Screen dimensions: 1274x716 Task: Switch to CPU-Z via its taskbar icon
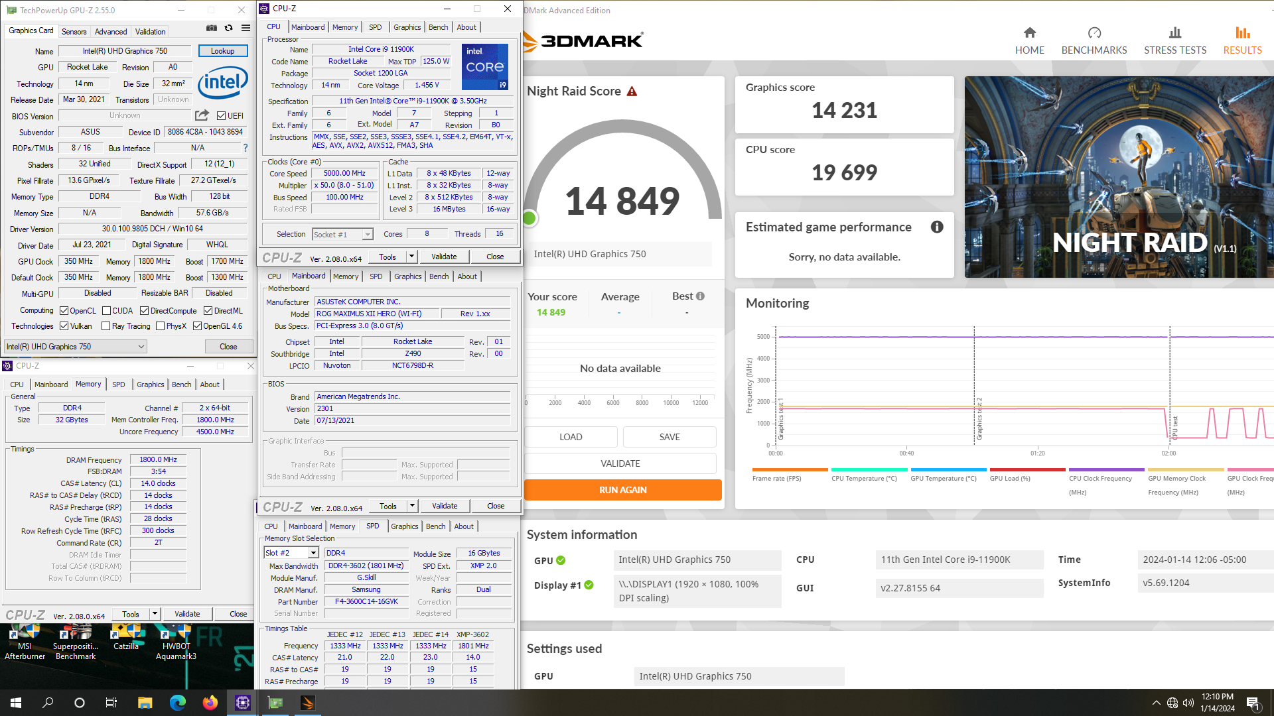[x=242, y=703]
